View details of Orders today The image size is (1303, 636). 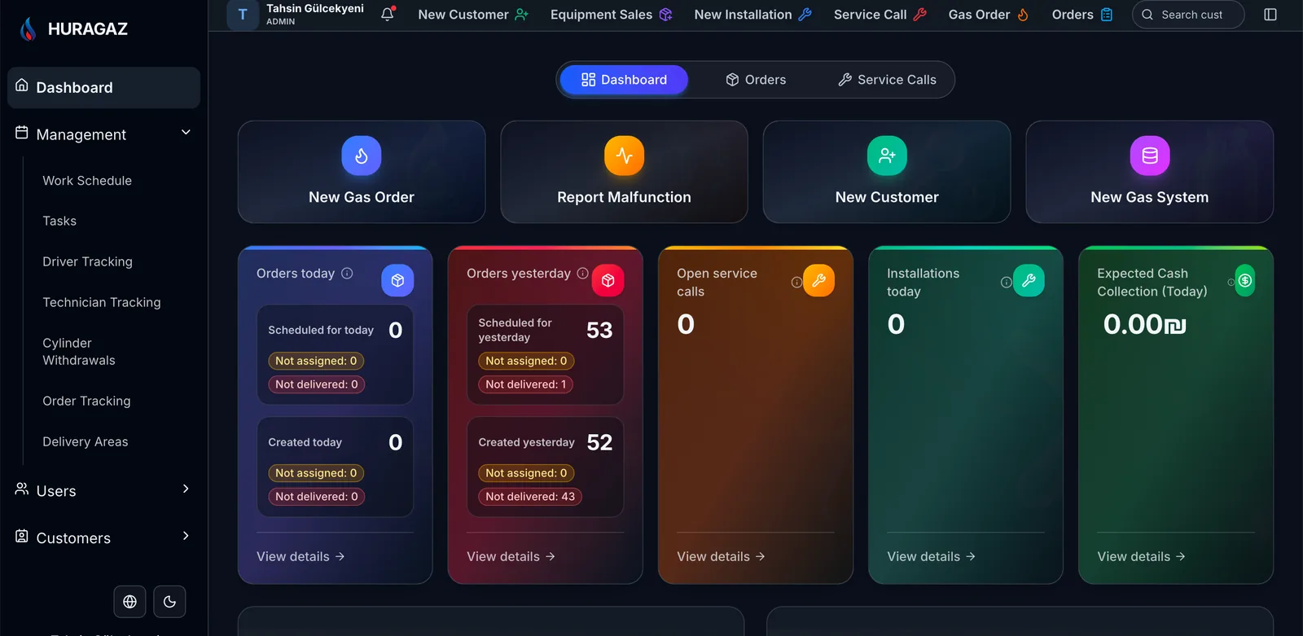click(301, 557)
